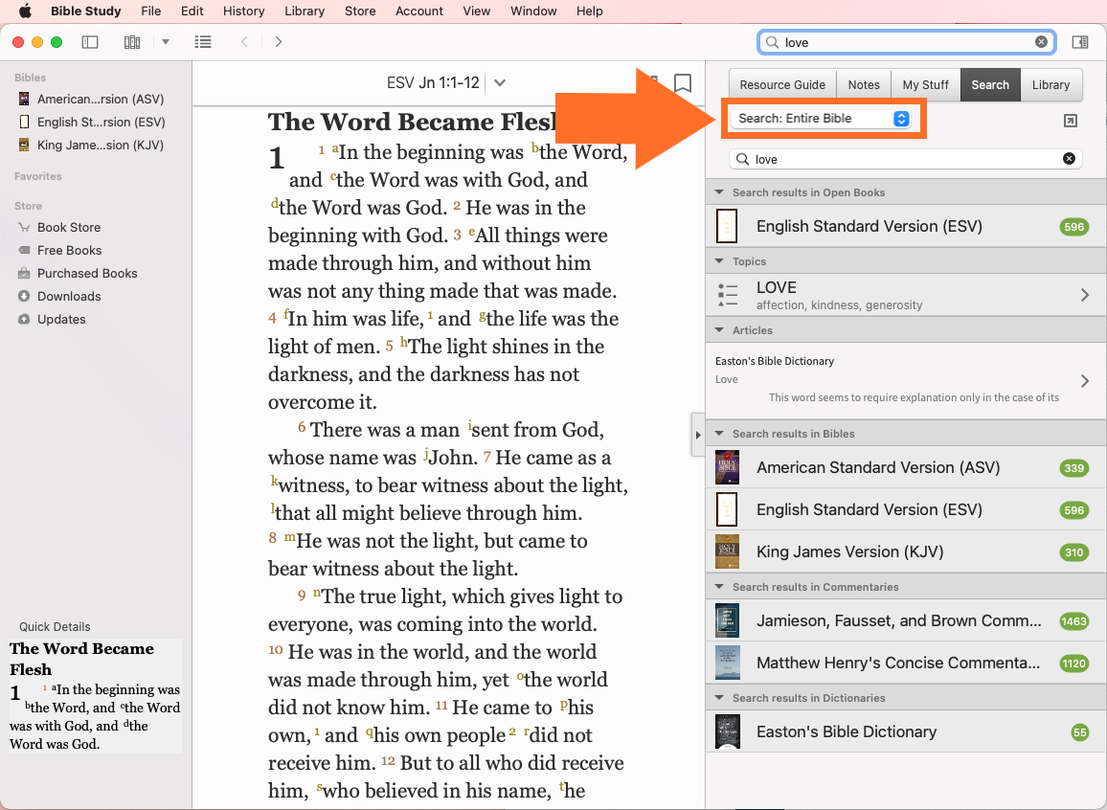Open the library bookshelf icon in toolbar
Viewport: 1107px width, 810px height.
pyautogui.click(x=132, y=42)
